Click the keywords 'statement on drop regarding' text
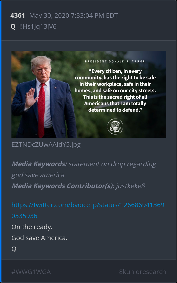The image size is (177, 283). point(112,164)
